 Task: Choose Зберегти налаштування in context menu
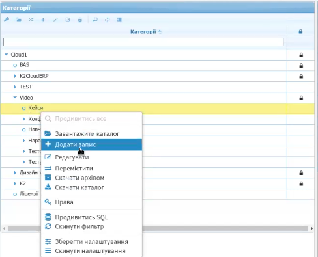pyautogui.click(x=91, y=241)
